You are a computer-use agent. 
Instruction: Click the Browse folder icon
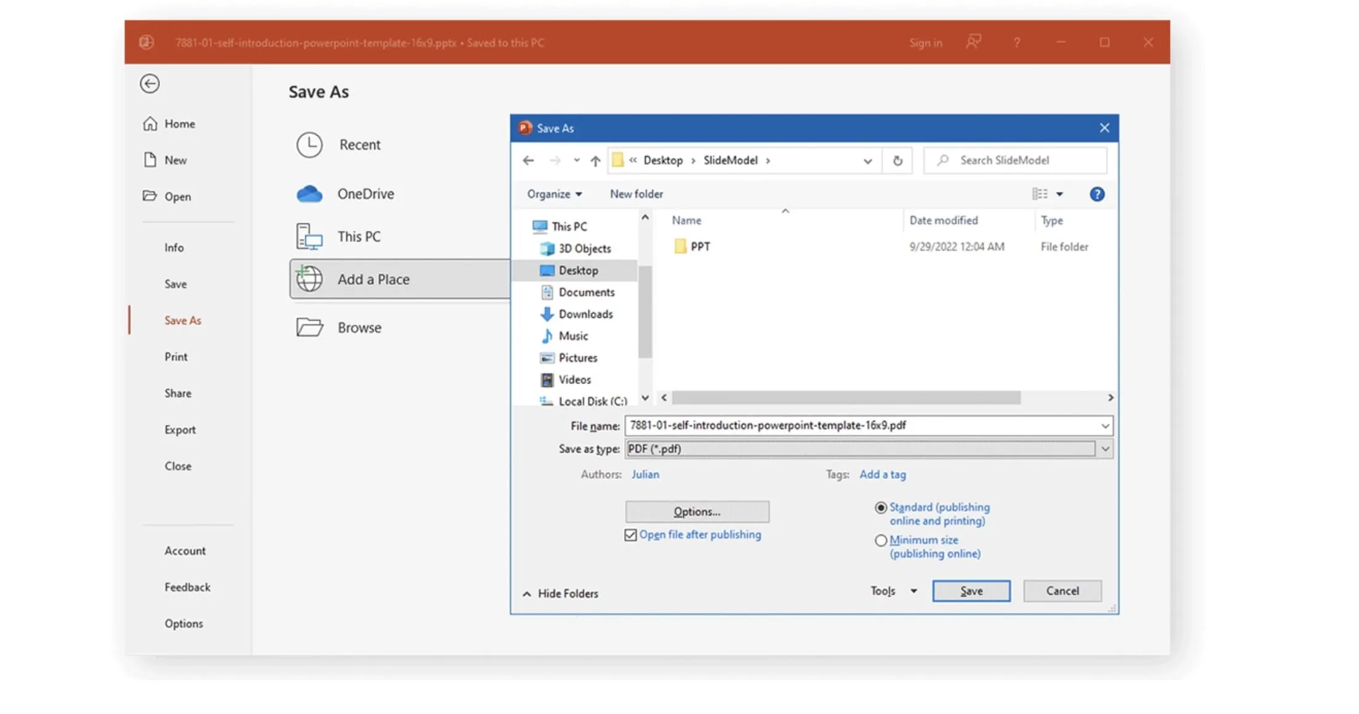pyautogui.click(x=309, y=327)
